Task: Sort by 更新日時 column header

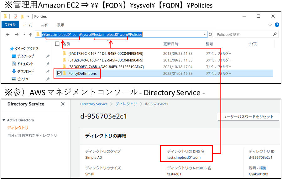Action: coord(171,44)
